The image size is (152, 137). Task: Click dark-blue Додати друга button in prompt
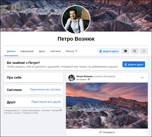[134, 64]
